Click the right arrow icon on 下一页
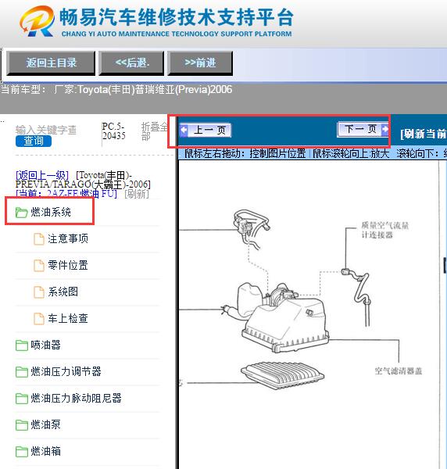 coord(385,129)
